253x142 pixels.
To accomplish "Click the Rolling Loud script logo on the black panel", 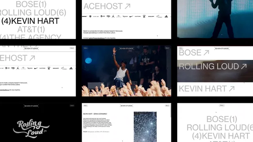I will tap(31, 129).
